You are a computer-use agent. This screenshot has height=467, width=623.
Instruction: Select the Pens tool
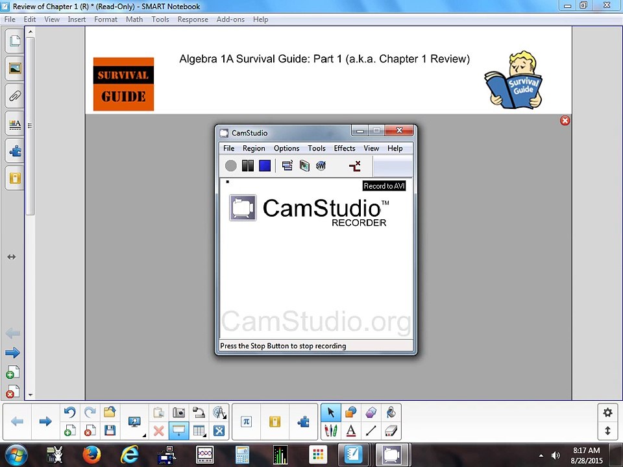(331, 431)
